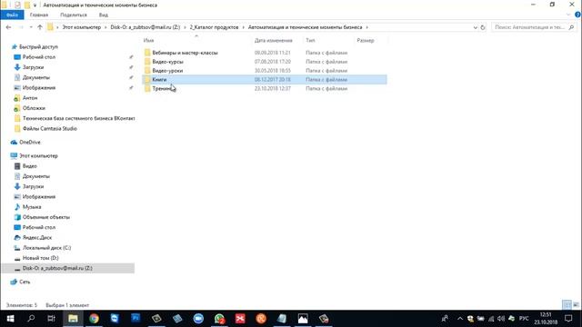Viewport: 582px width, 327px height.
Task: Click the New Folder icon in the title bar
Action: pos(27,5)
